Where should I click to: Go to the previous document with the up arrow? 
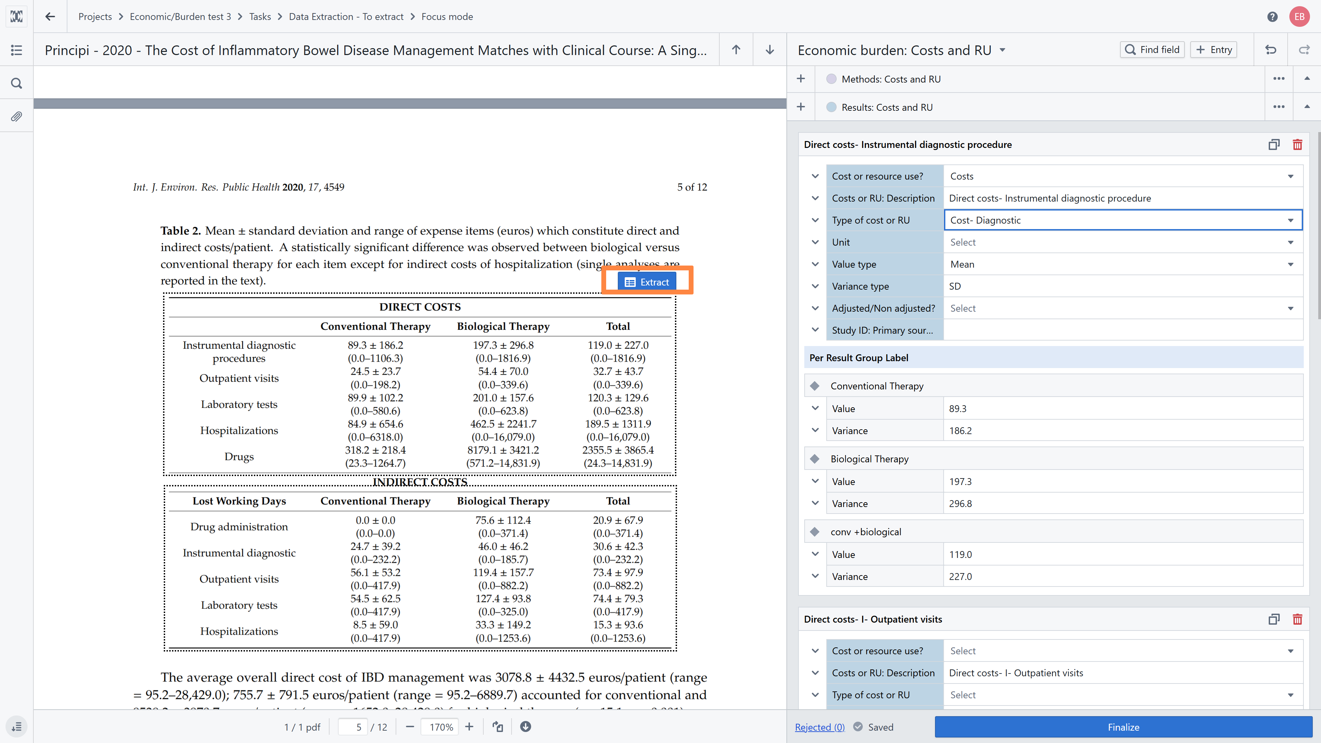click(x=736, y=50)
